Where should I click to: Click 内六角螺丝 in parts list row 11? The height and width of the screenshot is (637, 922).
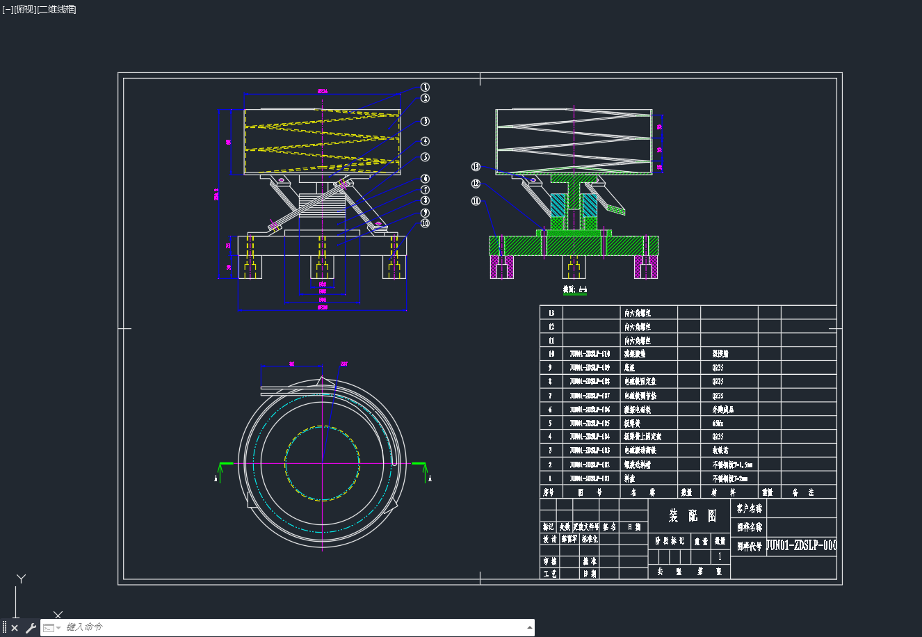point(638,341)
